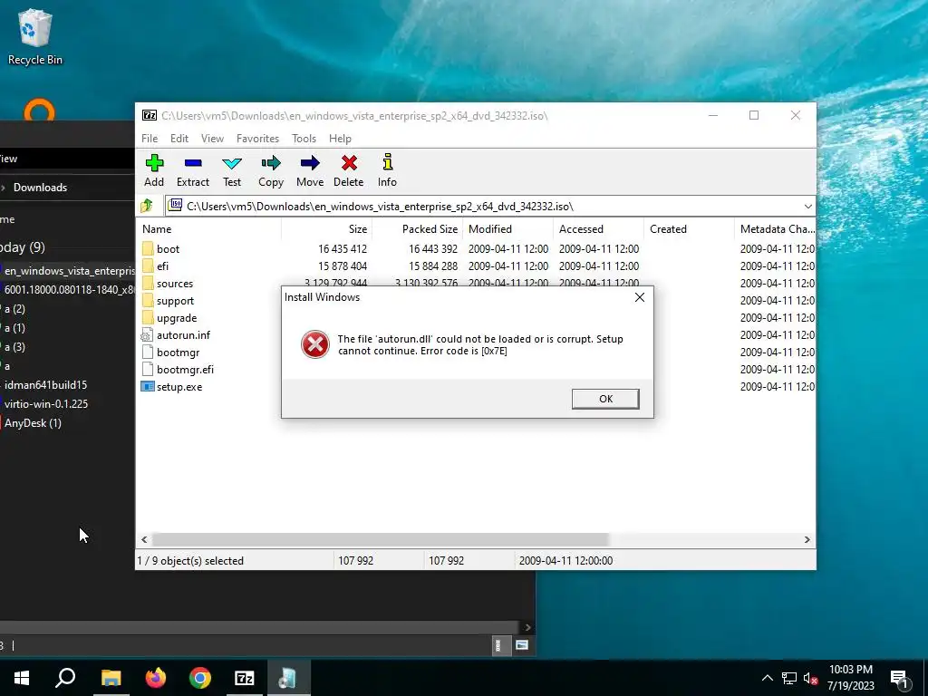
Task: Open notification center icon
Action: (899, 679)
